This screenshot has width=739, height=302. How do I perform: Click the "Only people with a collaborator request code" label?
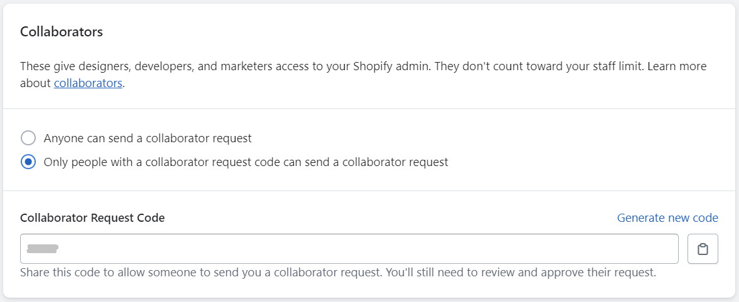245,162
